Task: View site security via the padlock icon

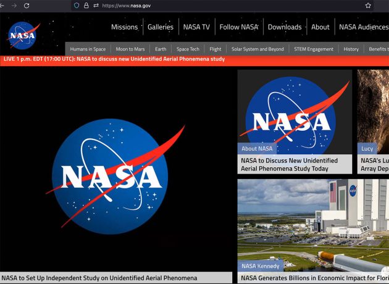Action: tap(86, 6)
